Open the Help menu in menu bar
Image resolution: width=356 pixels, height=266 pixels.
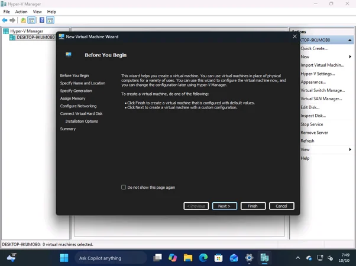51,12
